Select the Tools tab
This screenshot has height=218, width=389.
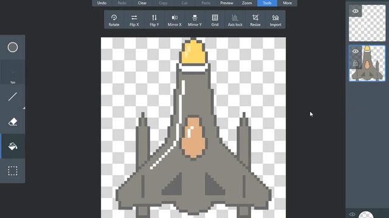267,3
